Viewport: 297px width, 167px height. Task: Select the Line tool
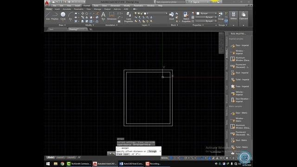pyautogui.click(x=48, y=16)
